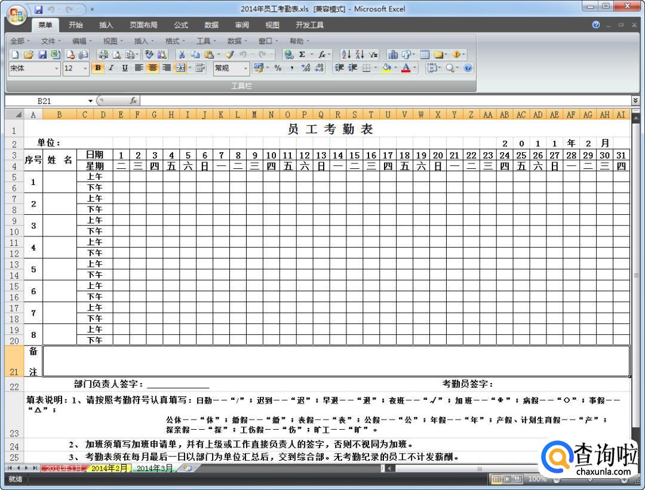Click the Name Box showing B21
Screen dimensions: 645x490
coord(45,101)
